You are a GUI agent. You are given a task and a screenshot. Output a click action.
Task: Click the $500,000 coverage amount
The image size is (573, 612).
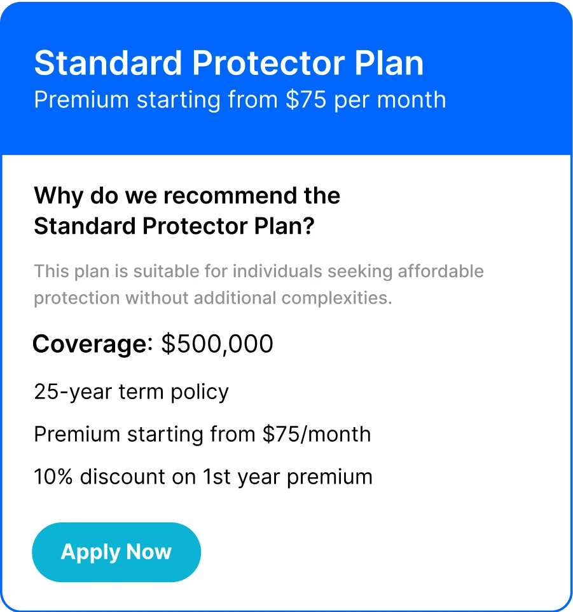tap(217, 344)
